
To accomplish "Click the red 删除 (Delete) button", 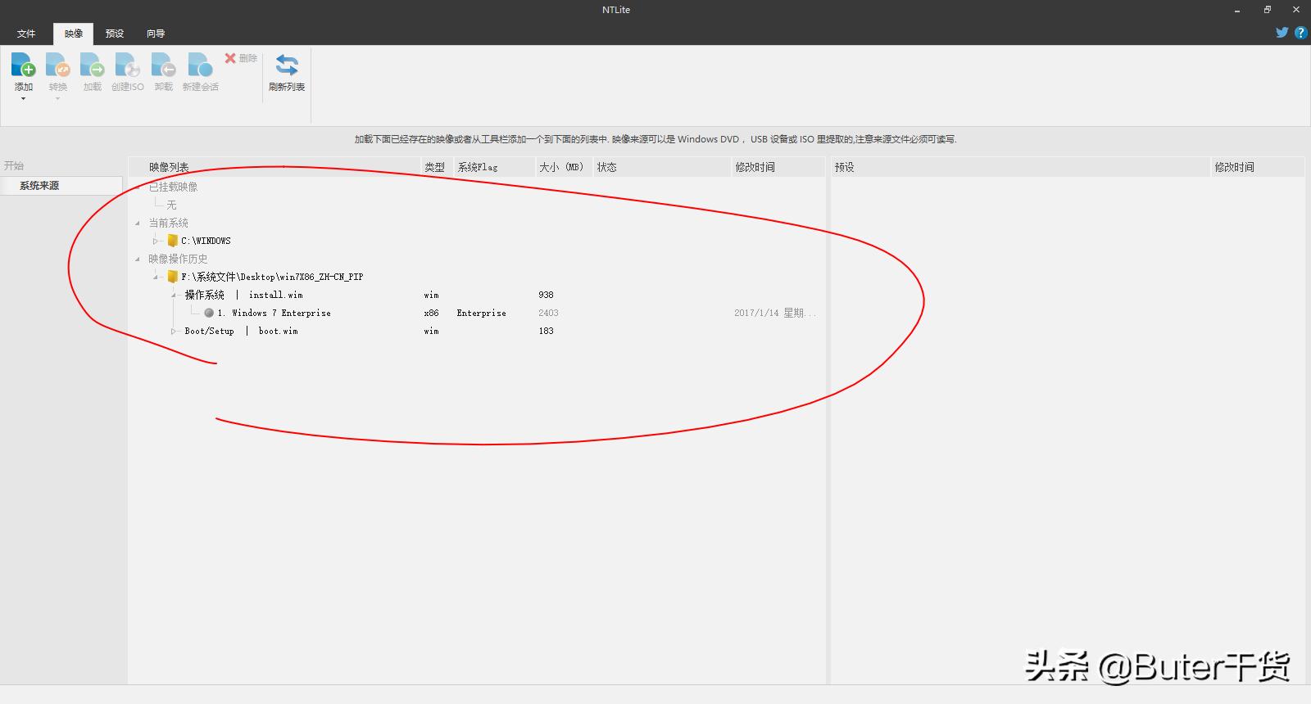I will (x=241, y=58).
